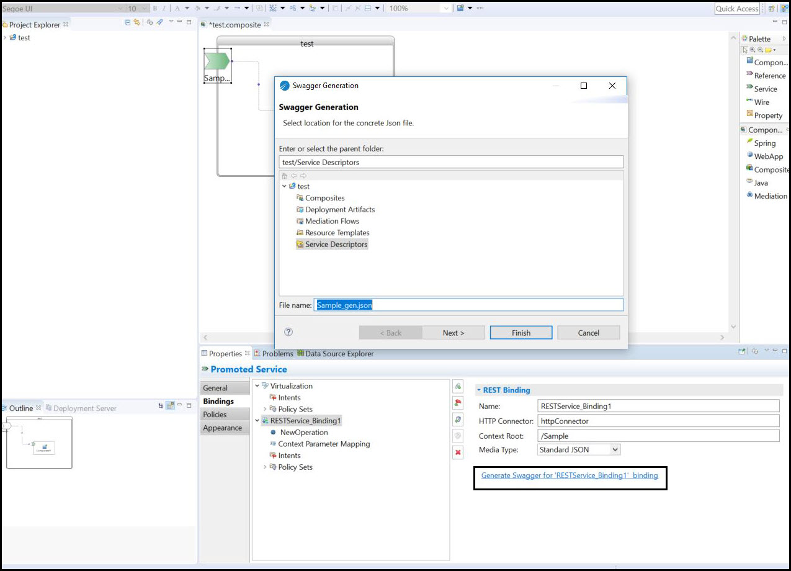Click the Reference tool in the Palette
The height and width of the screenshot is (571, 791).
769,76
